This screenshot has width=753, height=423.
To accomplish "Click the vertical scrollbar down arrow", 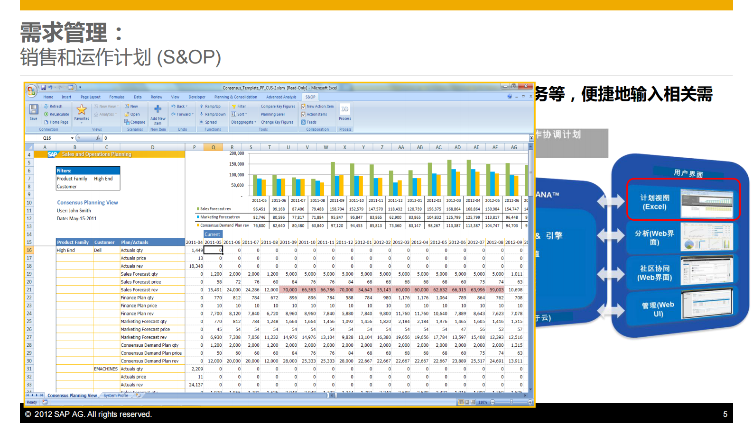I will point(530,390).
